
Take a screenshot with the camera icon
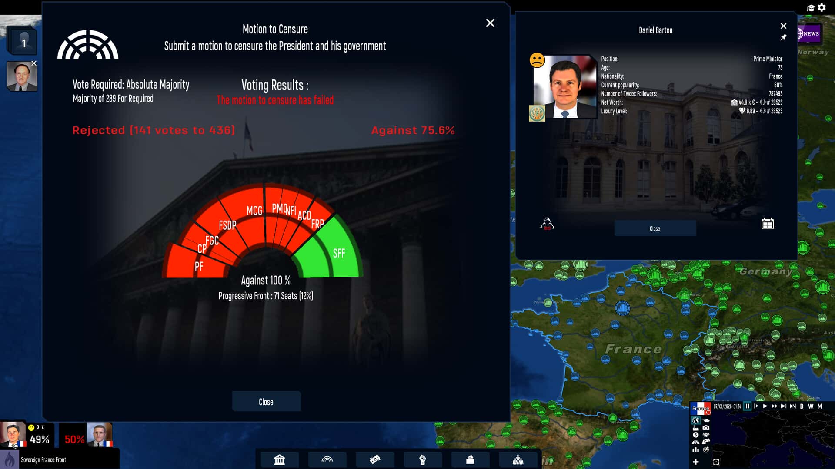tap(706, 429)
